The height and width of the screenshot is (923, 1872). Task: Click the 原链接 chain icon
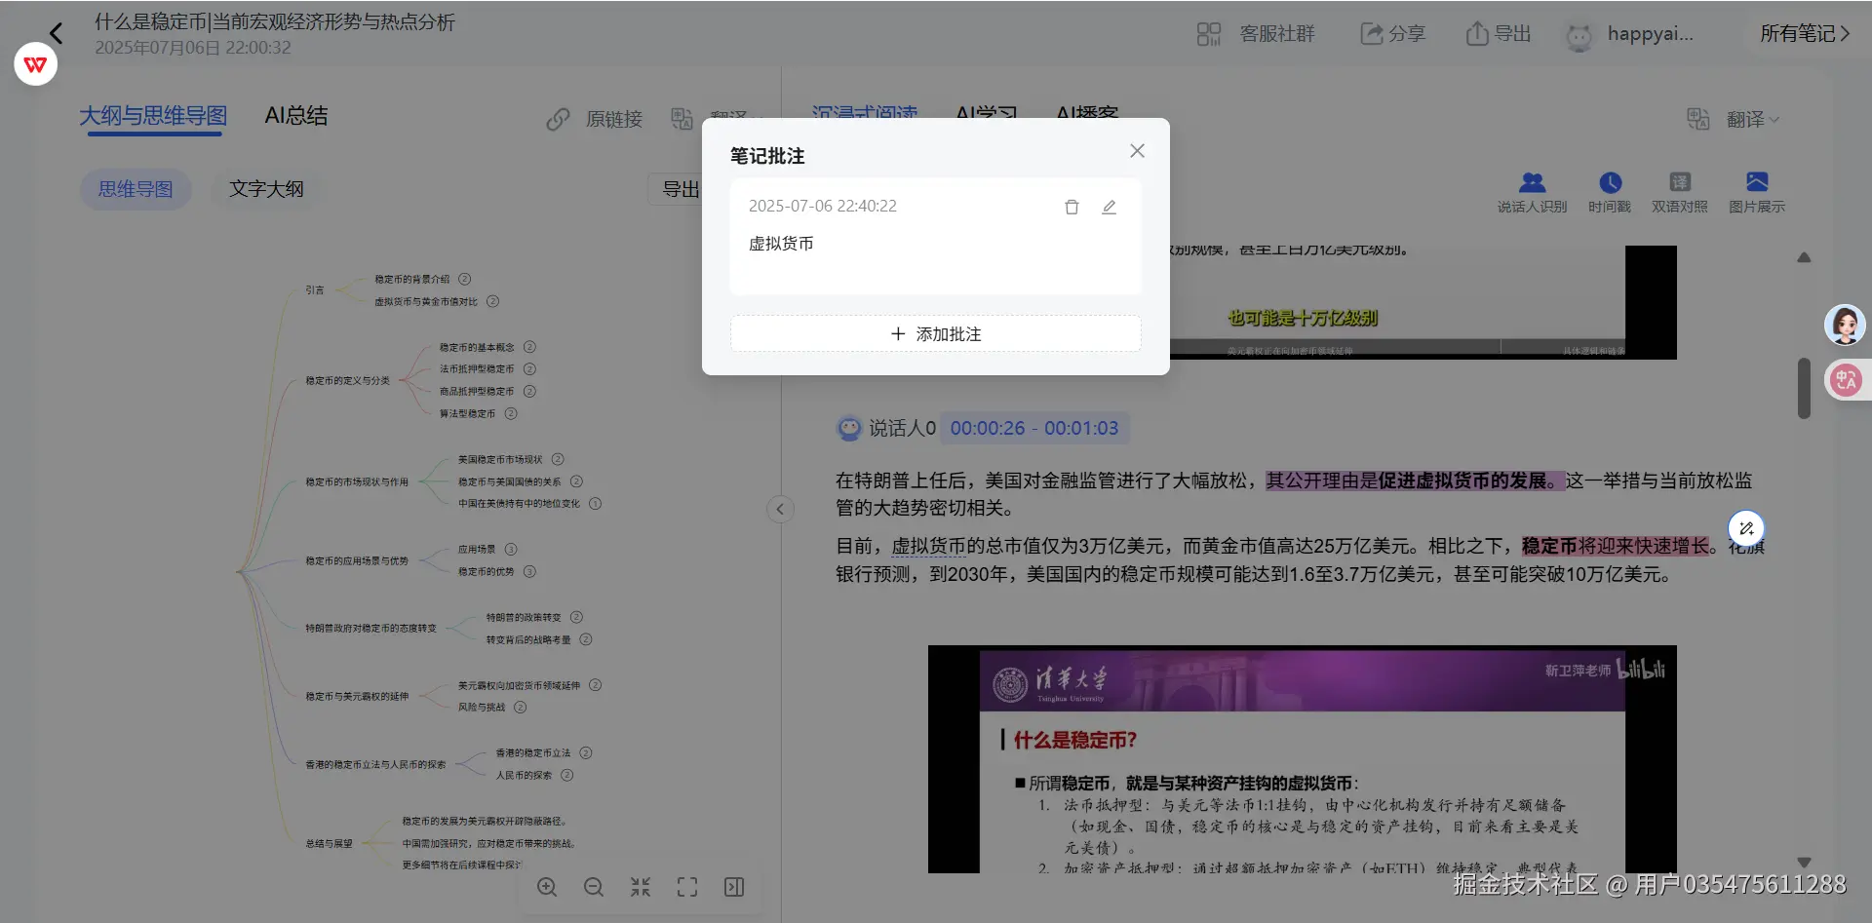[558, 120]
